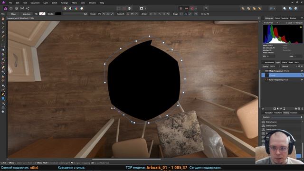This screenshot has width=304, height=171.
Task: Switch to the Develop persona icon
Action: click(17, 9)
